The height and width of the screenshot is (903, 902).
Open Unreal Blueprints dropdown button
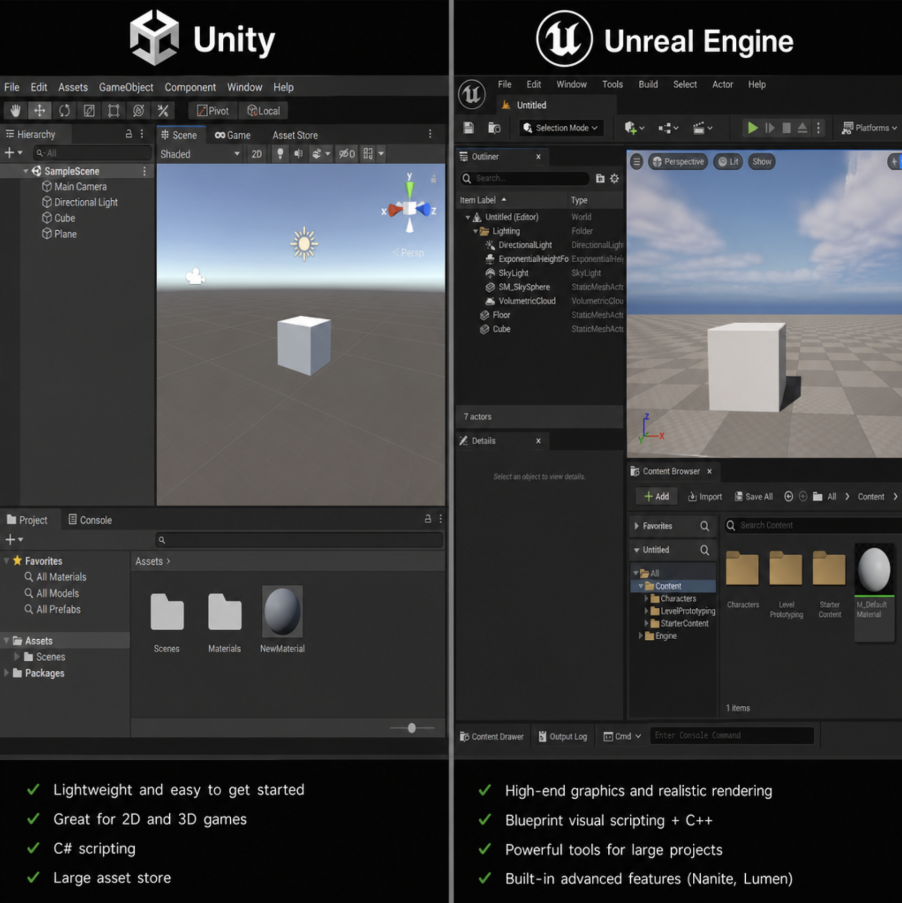tap(668, 128)
